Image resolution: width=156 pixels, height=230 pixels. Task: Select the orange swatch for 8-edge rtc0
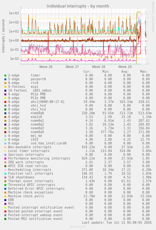pyautogui.click(x=5, y=83)
